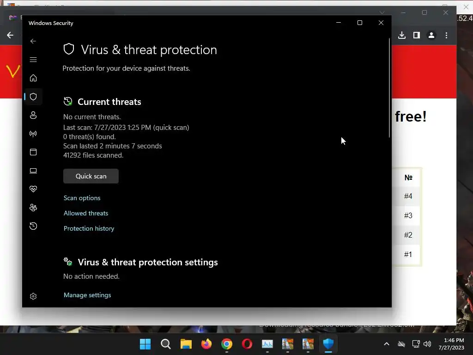Select Virus & threat protection shield icon
The height and width of the screenshot is (355, 473).
click(x=33, y=97)
